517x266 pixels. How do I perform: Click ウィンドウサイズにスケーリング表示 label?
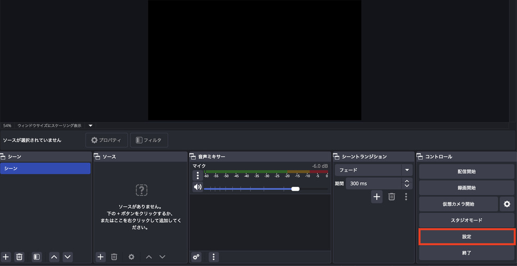tap(50, 126)
